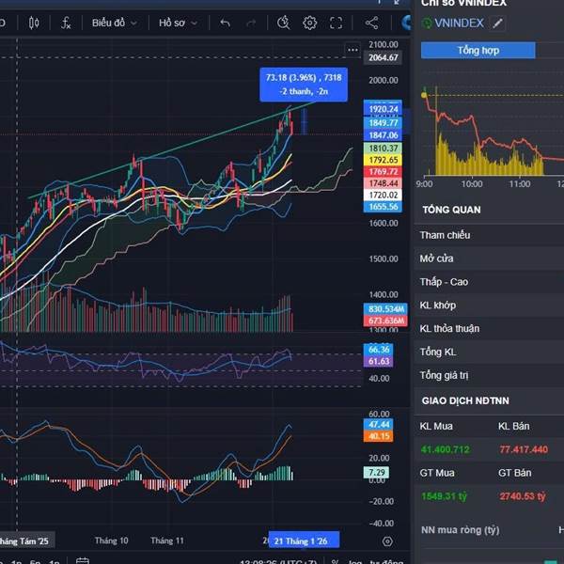Click the white 1720.02 price label
Image resolution: width=564 pixels, height=564 pixels.
(384, 195)
